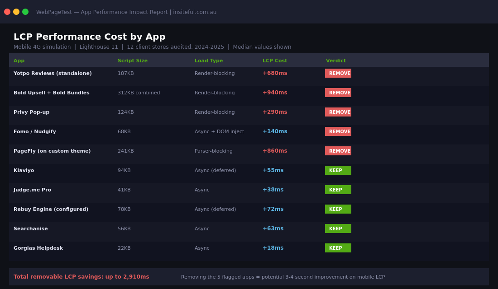Click the +140ms LCP cost value
This screenshot has height=289, width=498.
pyautogui.click(x=275, y=131)
